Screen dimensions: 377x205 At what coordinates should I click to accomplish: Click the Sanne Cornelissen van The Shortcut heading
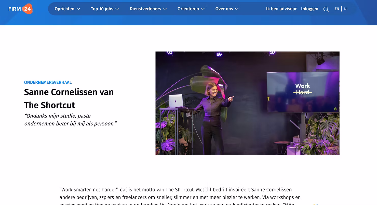(x=69, y=98)
